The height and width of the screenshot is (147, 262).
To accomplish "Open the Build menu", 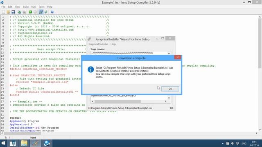I will click(25, 7).
